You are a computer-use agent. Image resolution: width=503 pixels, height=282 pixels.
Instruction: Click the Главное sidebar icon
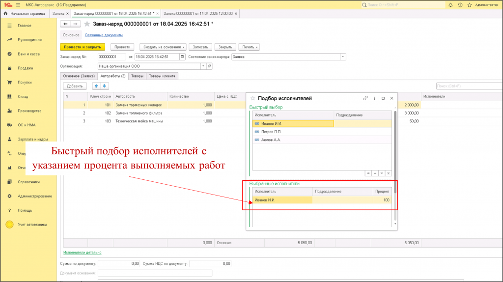tap(10, 26)
